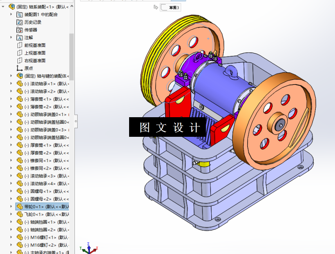Click the 装配图1 中的配合 mates icon
Image resolution: width=335 pixels, height=254 pixels.
click(x=19, y=15)
